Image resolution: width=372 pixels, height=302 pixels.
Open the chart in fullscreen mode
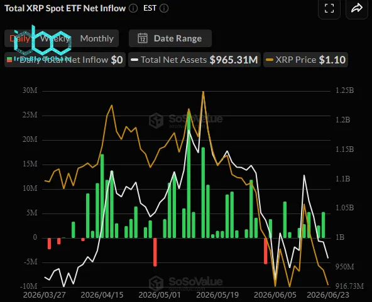click(x=329, y=9)
